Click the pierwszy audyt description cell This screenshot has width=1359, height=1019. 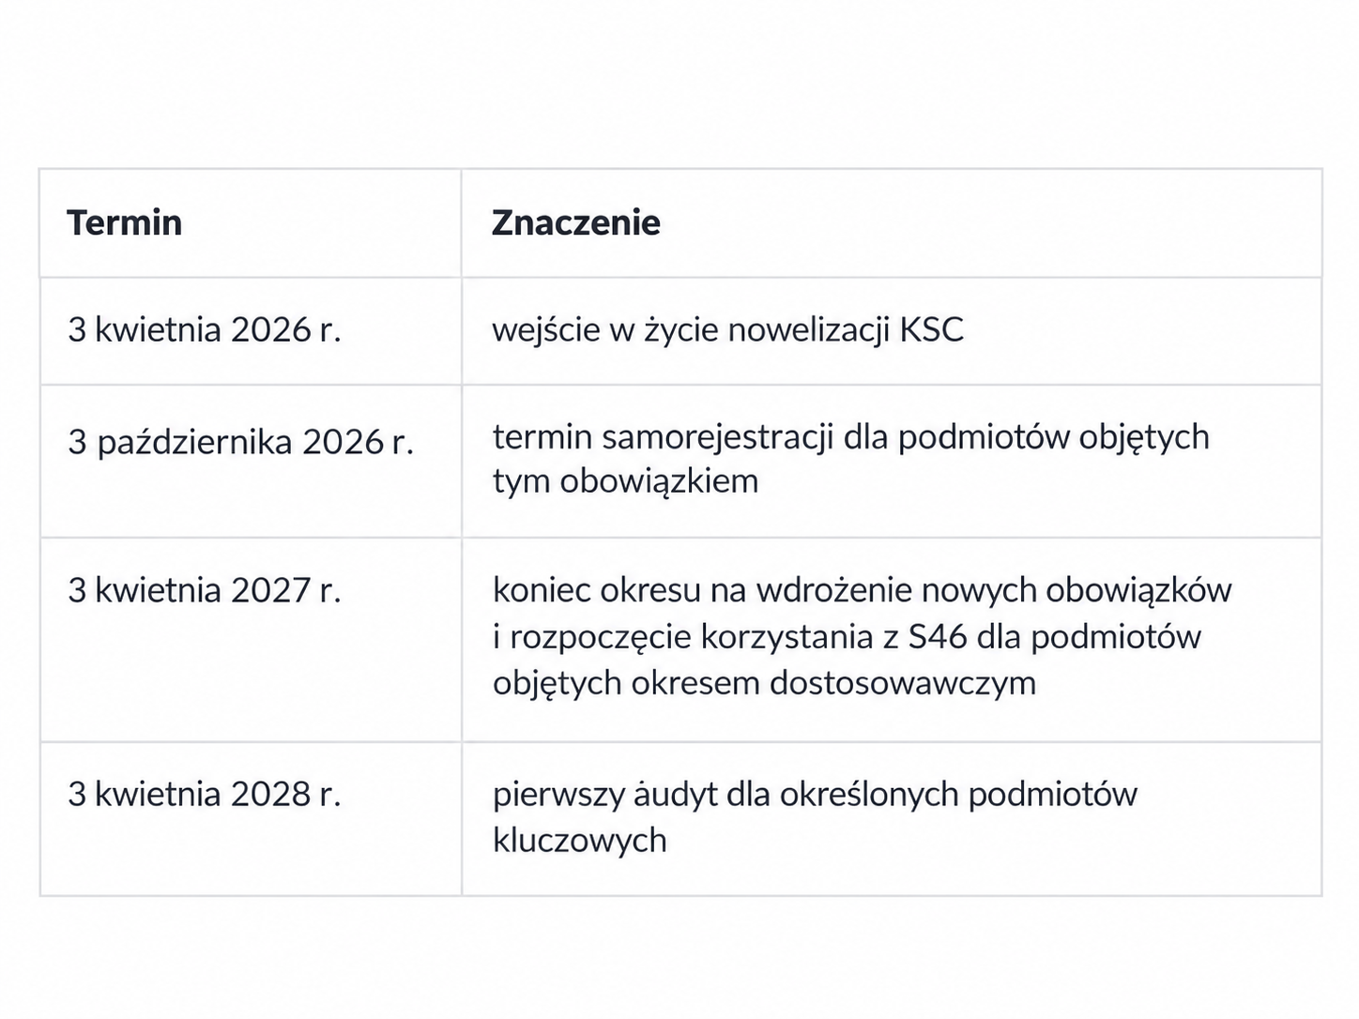click(892, 819)
